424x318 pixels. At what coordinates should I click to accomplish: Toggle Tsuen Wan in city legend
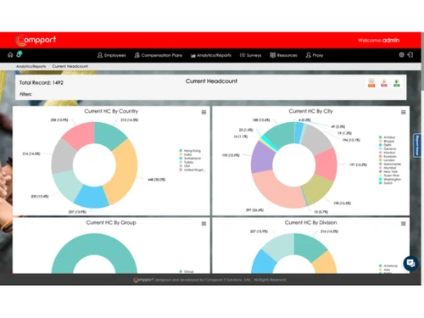pyautogui.click(x=389, y=176)
